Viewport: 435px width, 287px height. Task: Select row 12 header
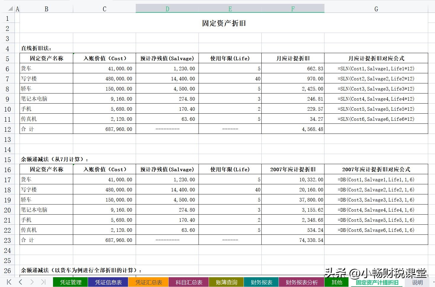(x=7, y=129)
